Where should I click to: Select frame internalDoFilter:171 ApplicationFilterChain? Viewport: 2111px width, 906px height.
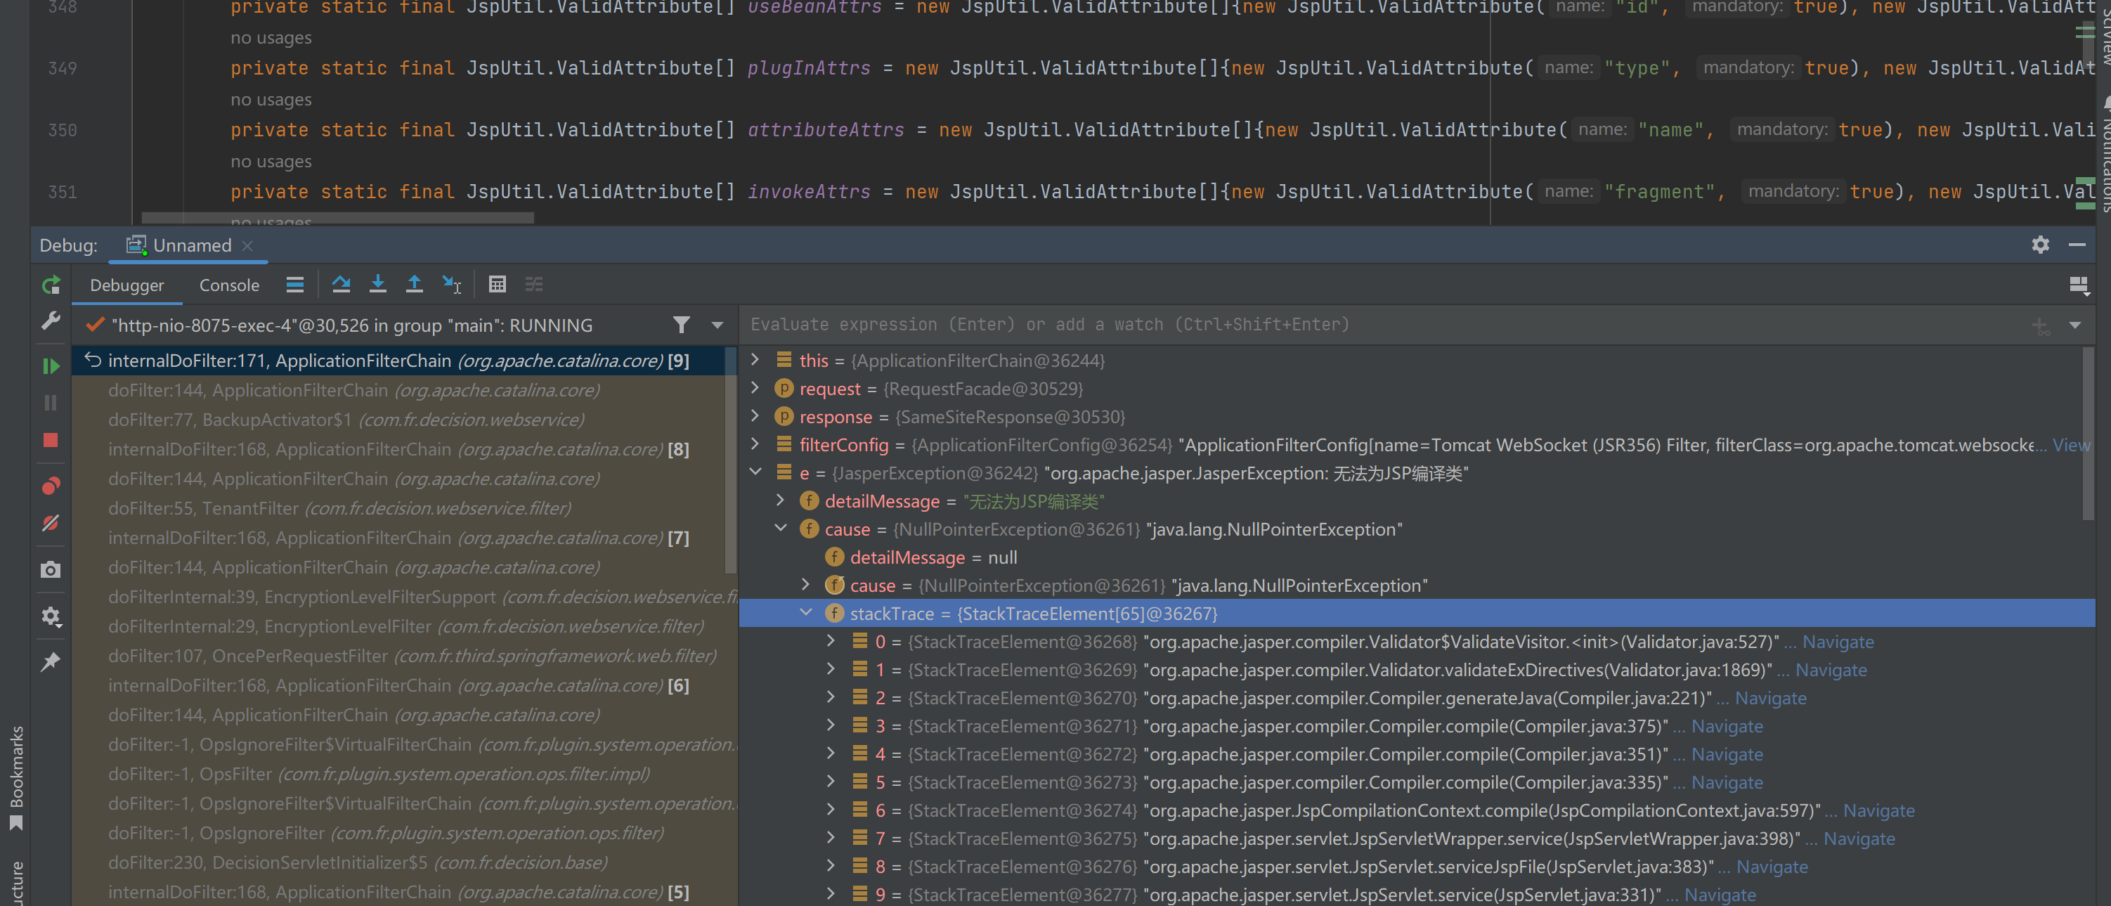point(398,361)
